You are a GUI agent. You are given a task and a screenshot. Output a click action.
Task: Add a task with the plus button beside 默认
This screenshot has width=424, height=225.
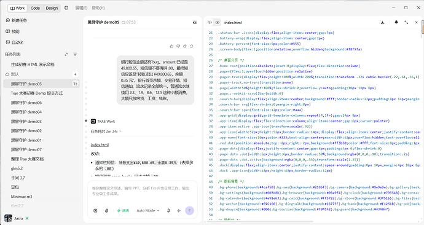(x=75, y=74)
